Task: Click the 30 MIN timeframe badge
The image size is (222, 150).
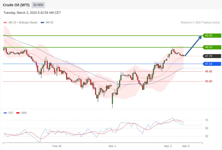Action: [x=38, y=5]
